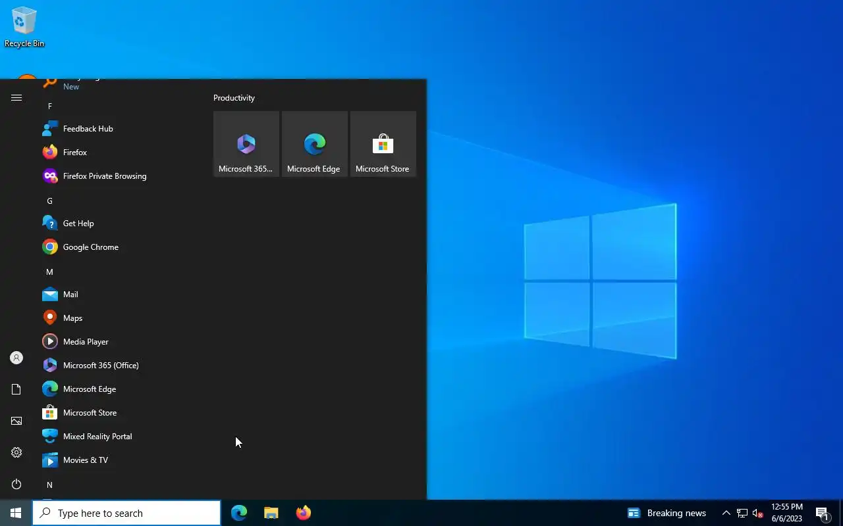Viewport: 843px width, 526px height.
Task: Click the Windows Start button
Action: point(16,513)
